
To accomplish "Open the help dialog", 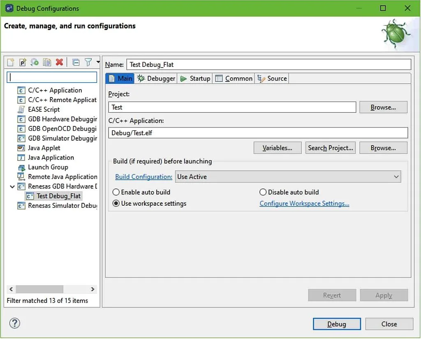I will tap(14, 323).
